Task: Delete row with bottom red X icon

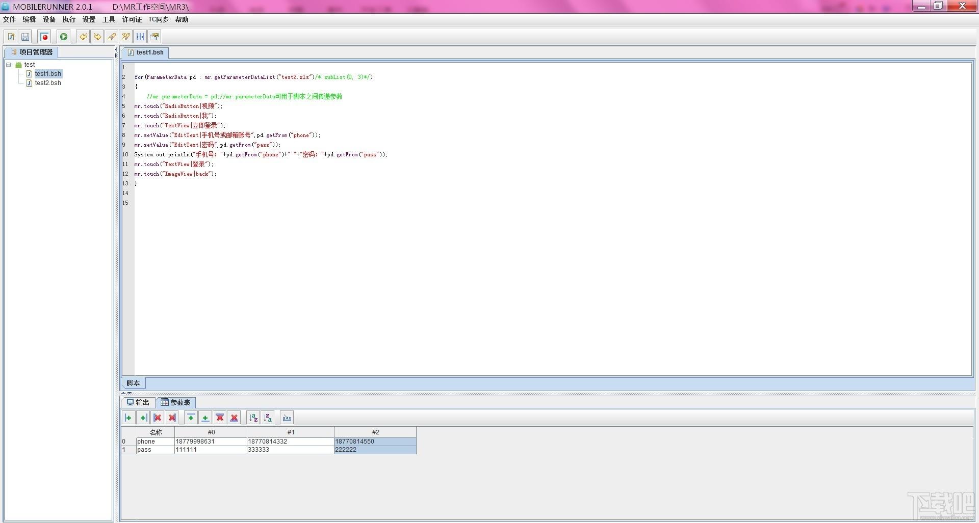Action: tap(234, 418)
